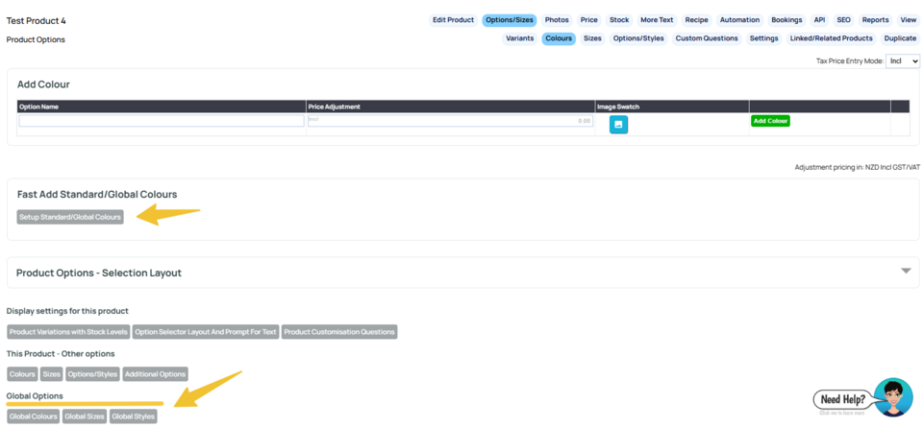The width and height of the screenshot is (923, 428).
Task: Click Option Selector Layout And Prompt button
Action: coord(206,332)
